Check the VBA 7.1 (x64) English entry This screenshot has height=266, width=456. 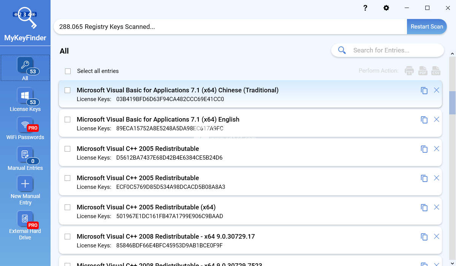pos(68,119)
